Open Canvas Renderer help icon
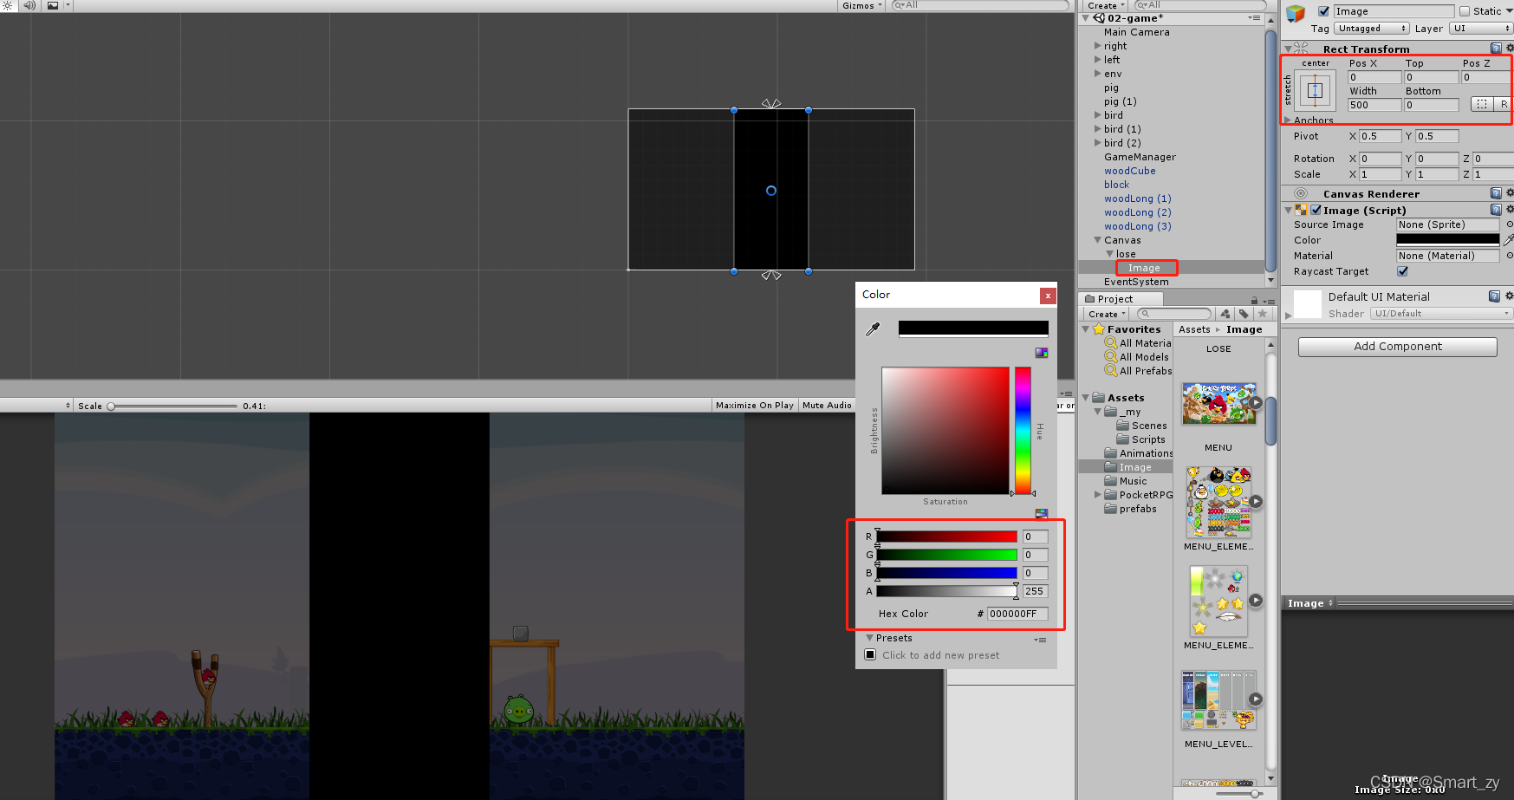 (1496, 193)
